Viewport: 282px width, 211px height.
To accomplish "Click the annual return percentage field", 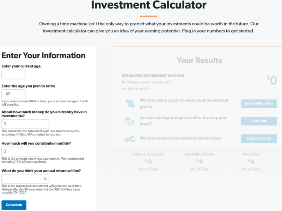I will point(25,179).
